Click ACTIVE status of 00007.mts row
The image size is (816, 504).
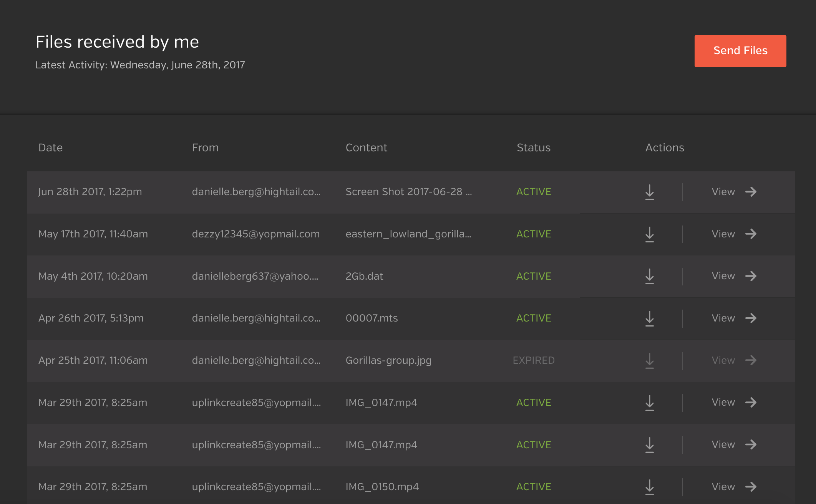tap(533, 318)
